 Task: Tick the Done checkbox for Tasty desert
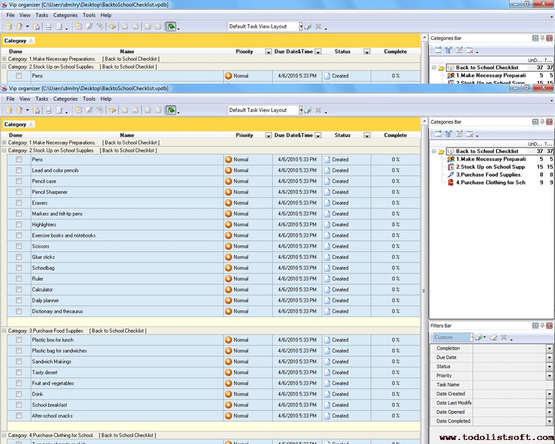click(19, 373)
